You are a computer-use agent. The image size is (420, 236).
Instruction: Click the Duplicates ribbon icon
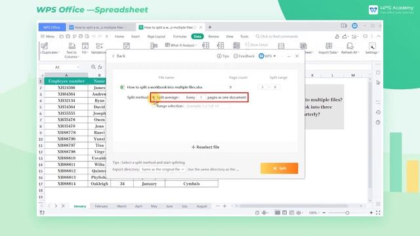coord(45,46)
